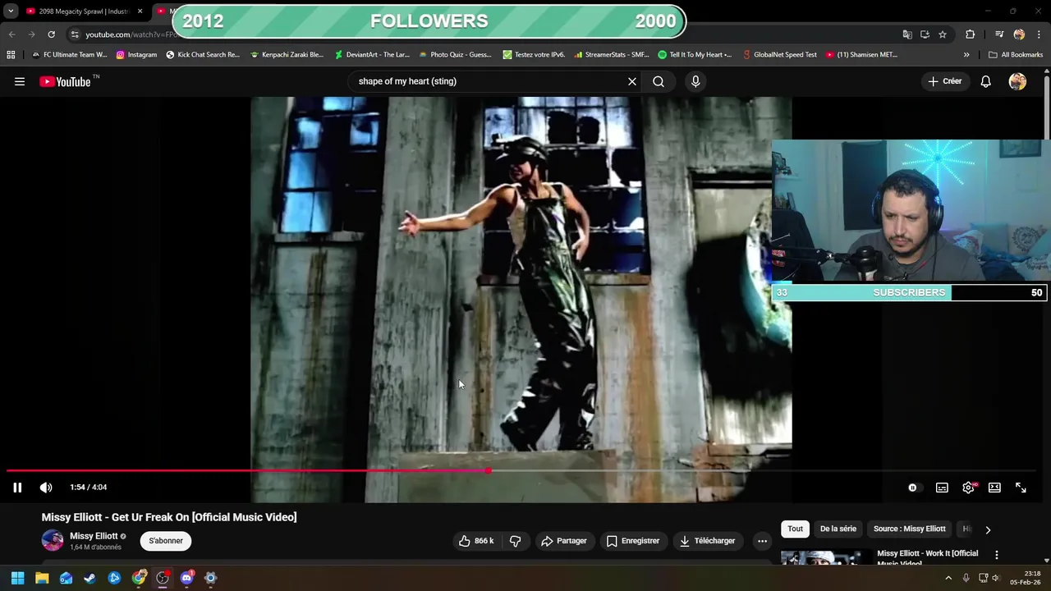Clear the search box with the X
This screenshot has height=591, width=1051.
click(x=632, y=81)
